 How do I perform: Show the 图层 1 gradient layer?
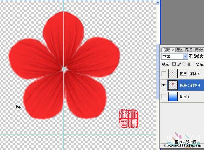(x=164, y=96)
